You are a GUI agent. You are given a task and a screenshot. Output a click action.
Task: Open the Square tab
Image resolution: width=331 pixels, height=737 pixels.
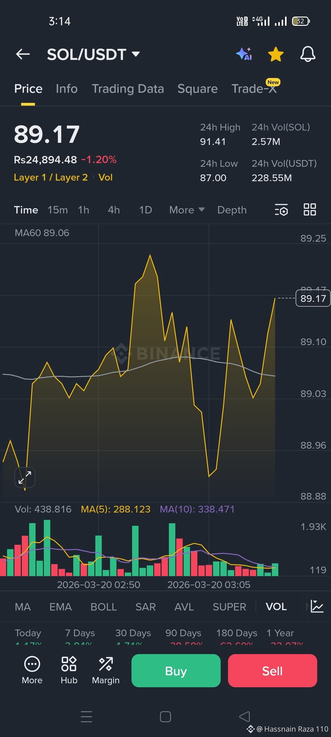[x=198, y=89]
